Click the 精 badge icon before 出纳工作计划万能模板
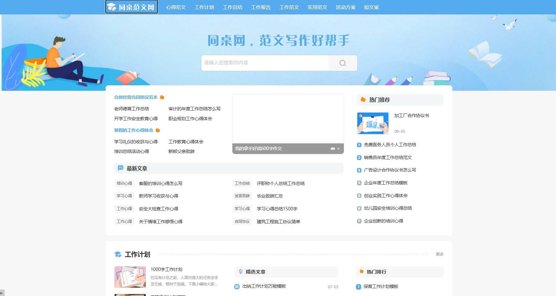Image resolution: width=556 pixels, height=296 pixels. pyautogui.click(x=237, y=286)
